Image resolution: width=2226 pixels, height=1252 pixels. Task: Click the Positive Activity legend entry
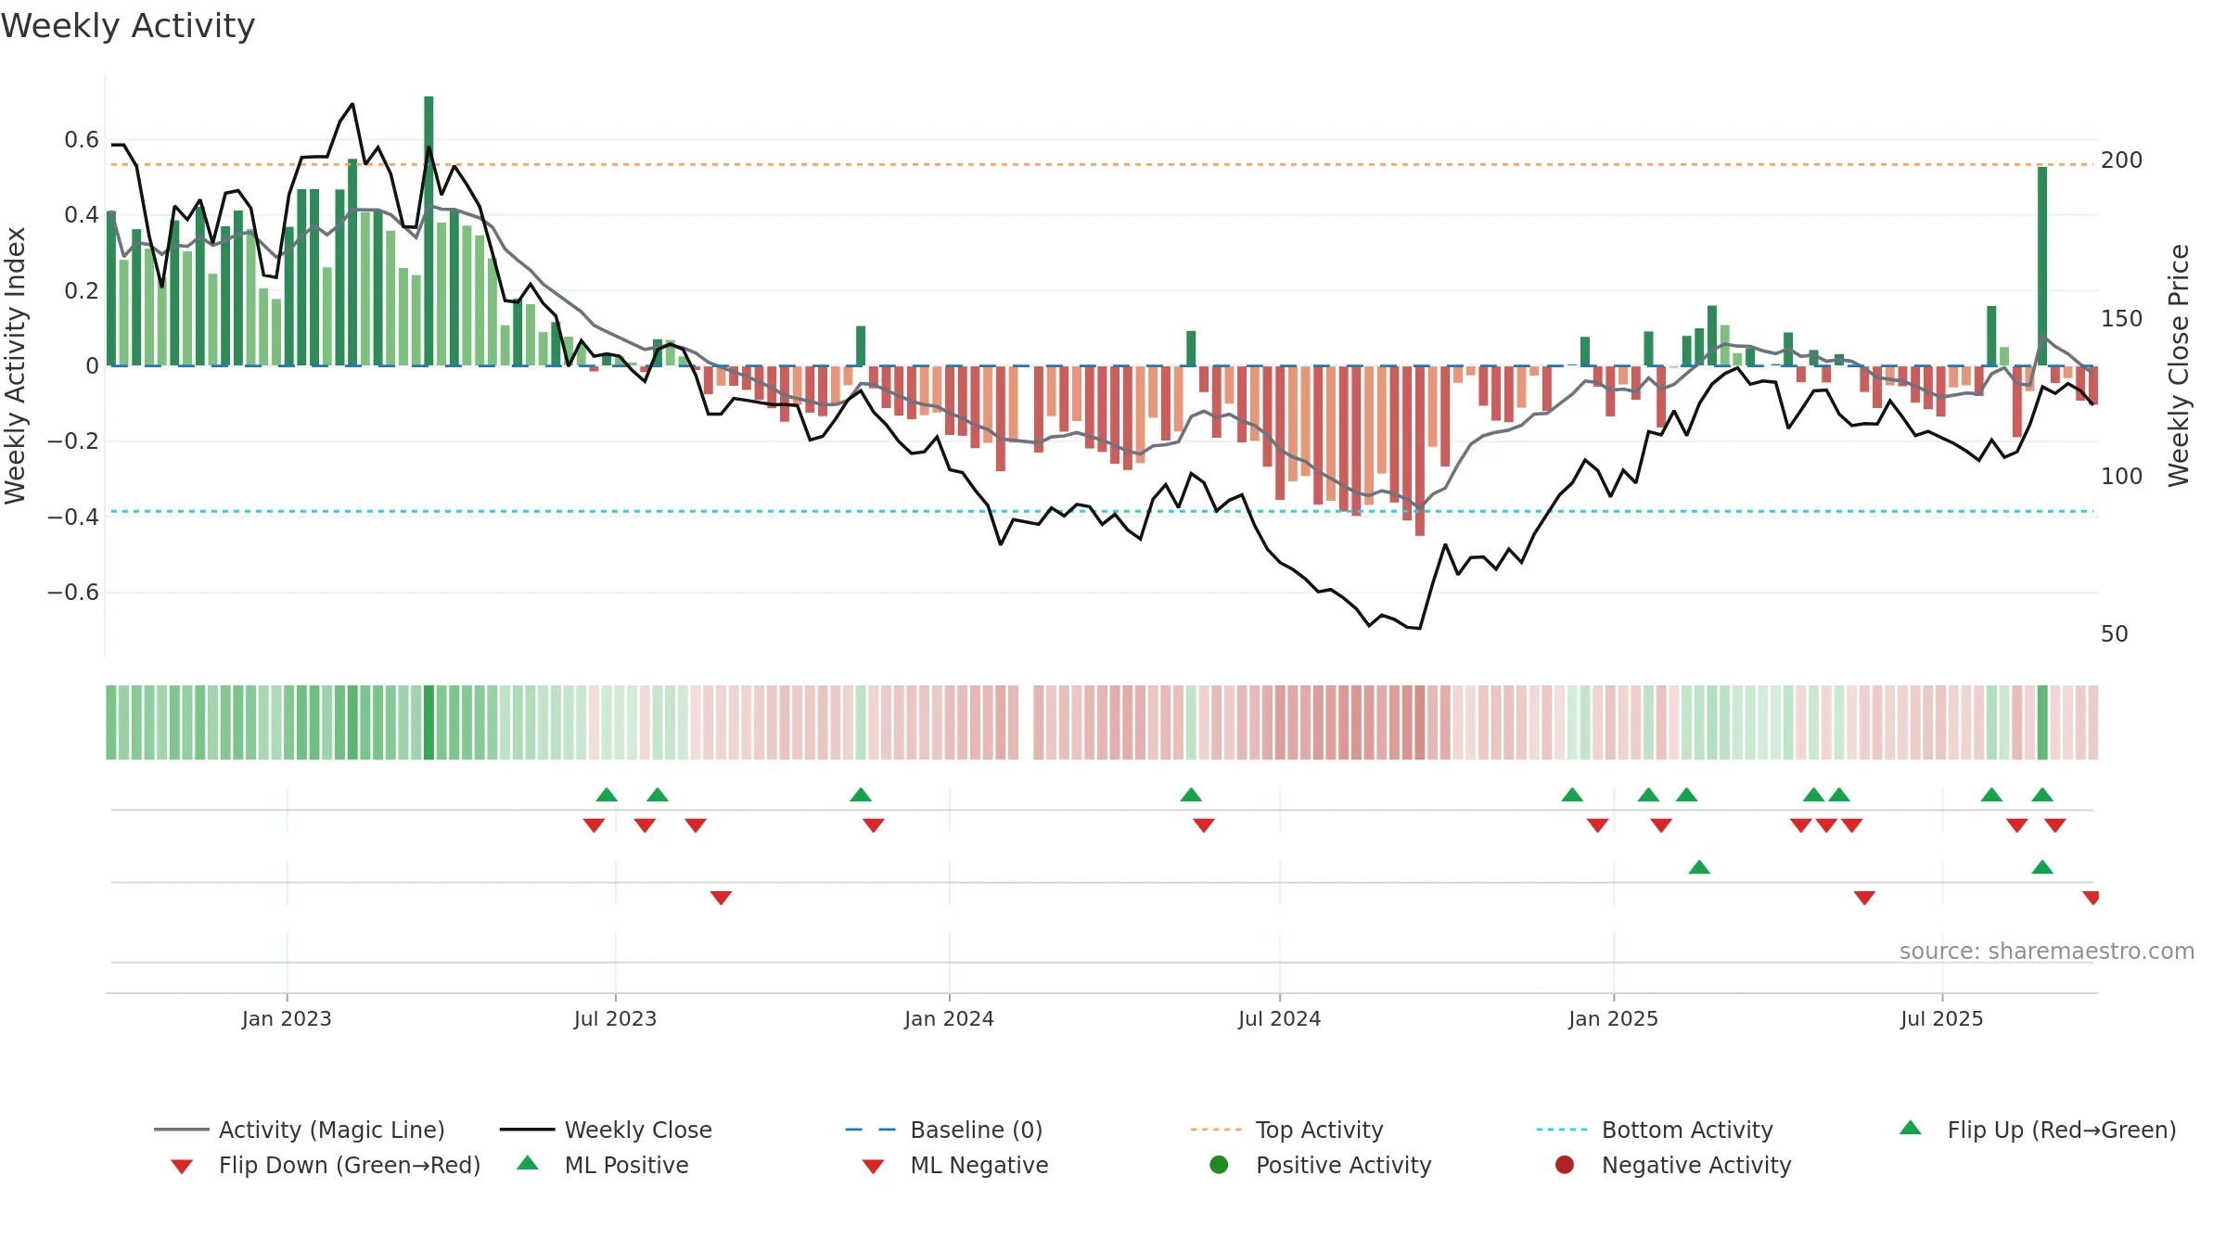point(1321,1165)
